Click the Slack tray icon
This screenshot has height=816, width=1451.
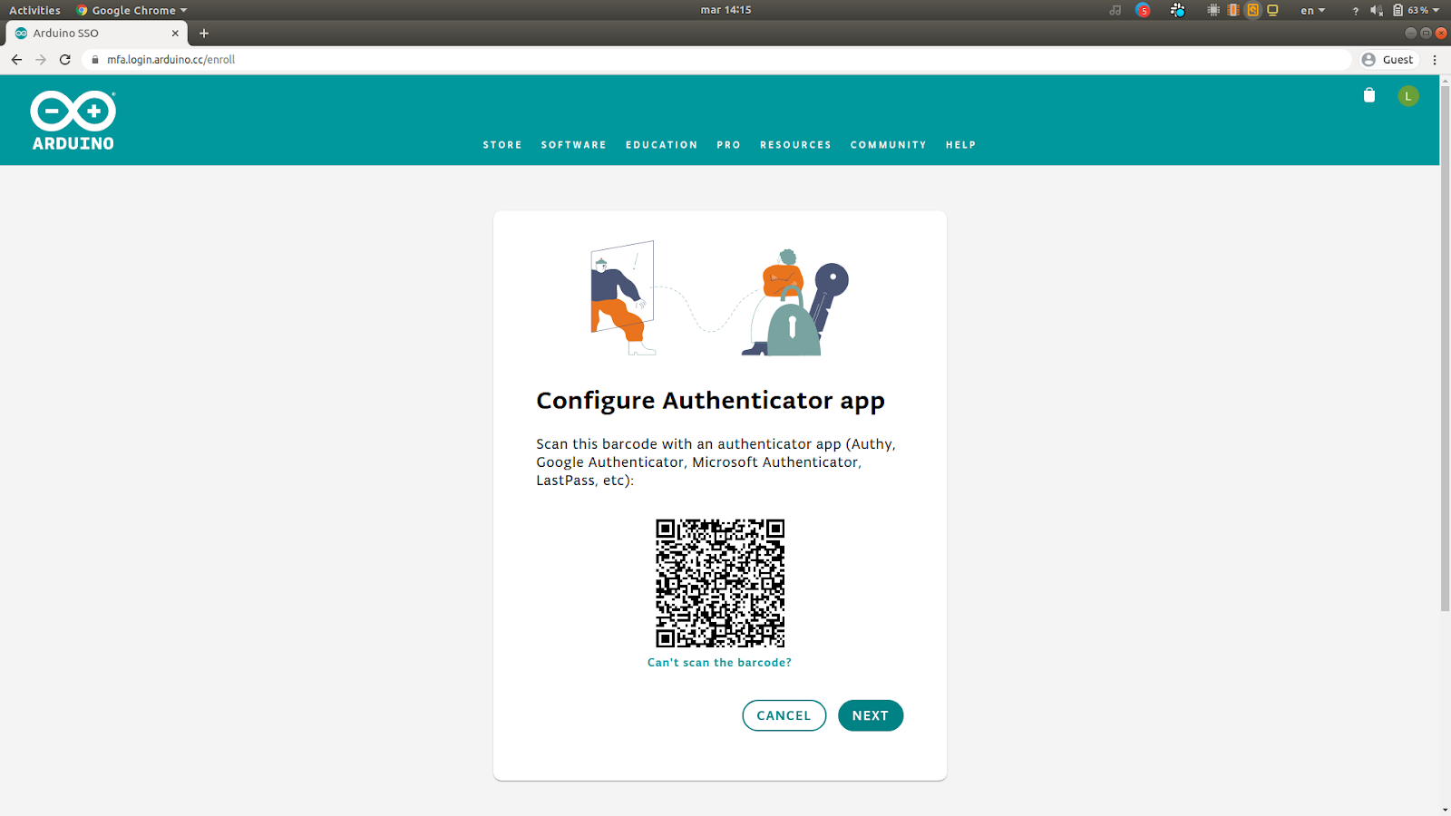tap(1177, 10)
